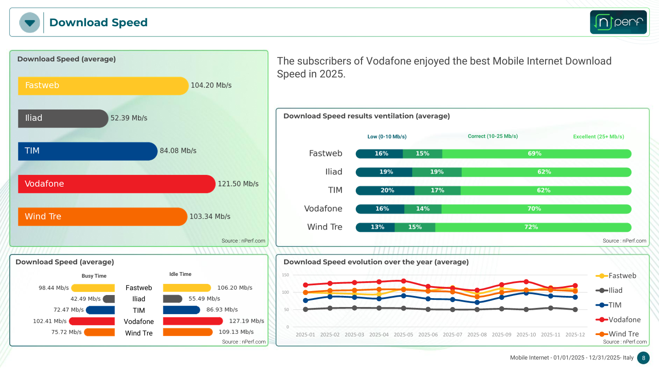Click the 13% Low segment for Wind Tre

(375, 227)
